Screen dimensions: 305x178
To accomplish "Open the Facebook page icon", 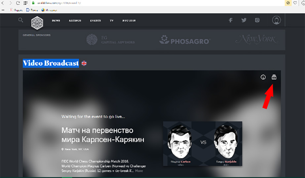I will click(231, 20).
